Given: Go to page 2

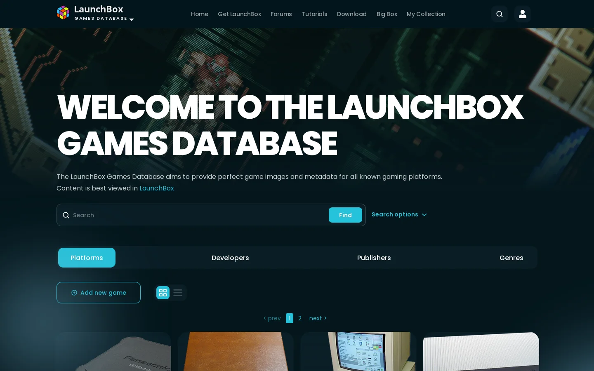Looking at the screenshot, I should (x=300, y=318).
